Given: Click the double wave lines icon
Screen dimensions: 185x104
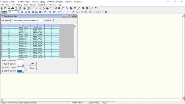Looking at the screenshot, I should 97,12.
